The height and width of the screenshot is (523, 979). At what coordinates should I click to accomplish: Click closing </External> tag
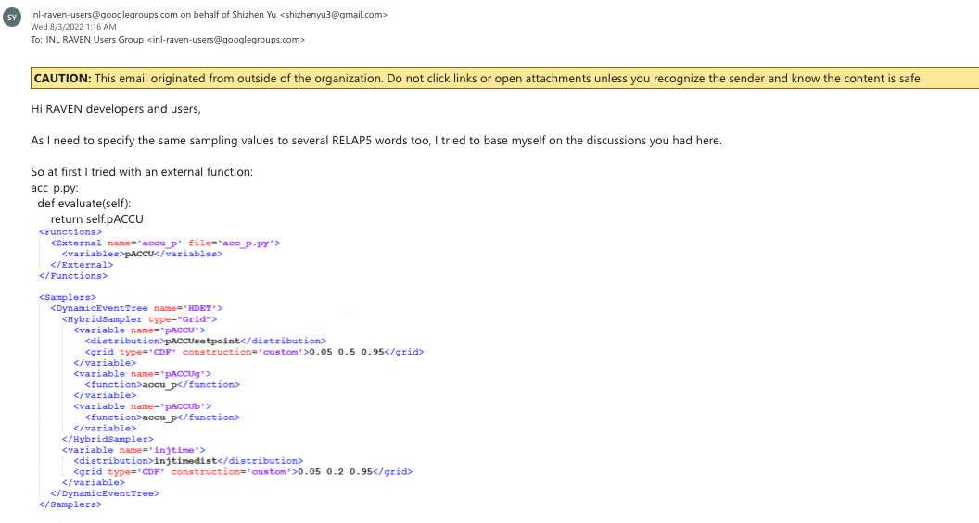tap(82, 265)
